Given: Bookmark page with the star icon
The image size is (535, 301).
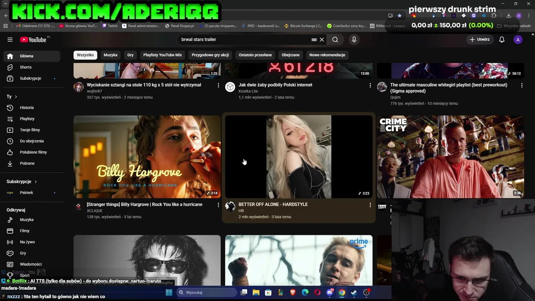Looking at the screenshot, I should [x=400, y=15].
